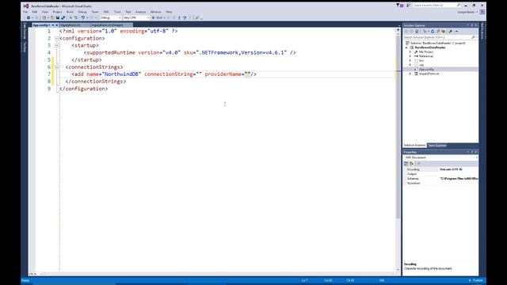507x285 pixels.
Task: Click the Navigate Backward icon in toolbar
Action: [29, 17]
